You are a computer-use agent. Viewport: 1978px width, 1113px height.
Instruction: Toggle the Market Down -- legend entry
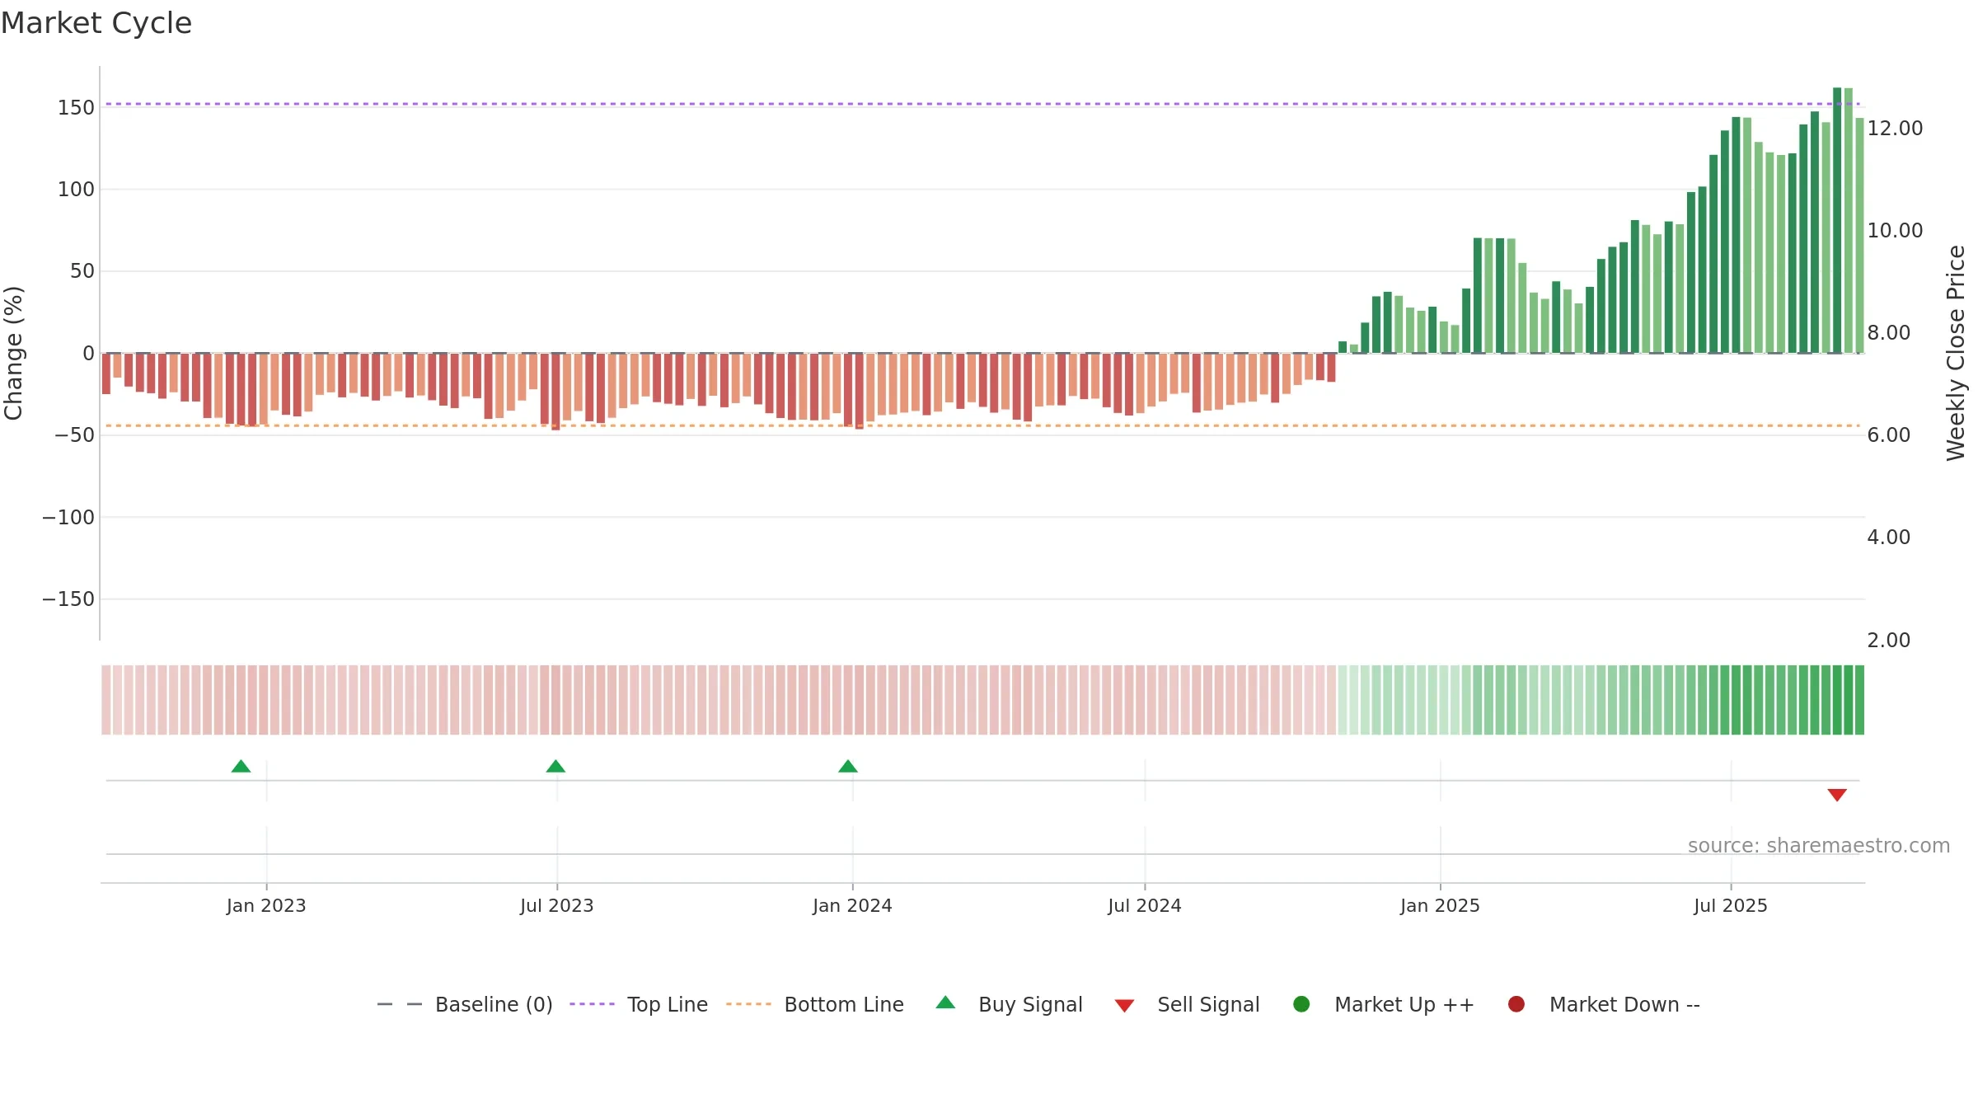coord(1604,1004)
